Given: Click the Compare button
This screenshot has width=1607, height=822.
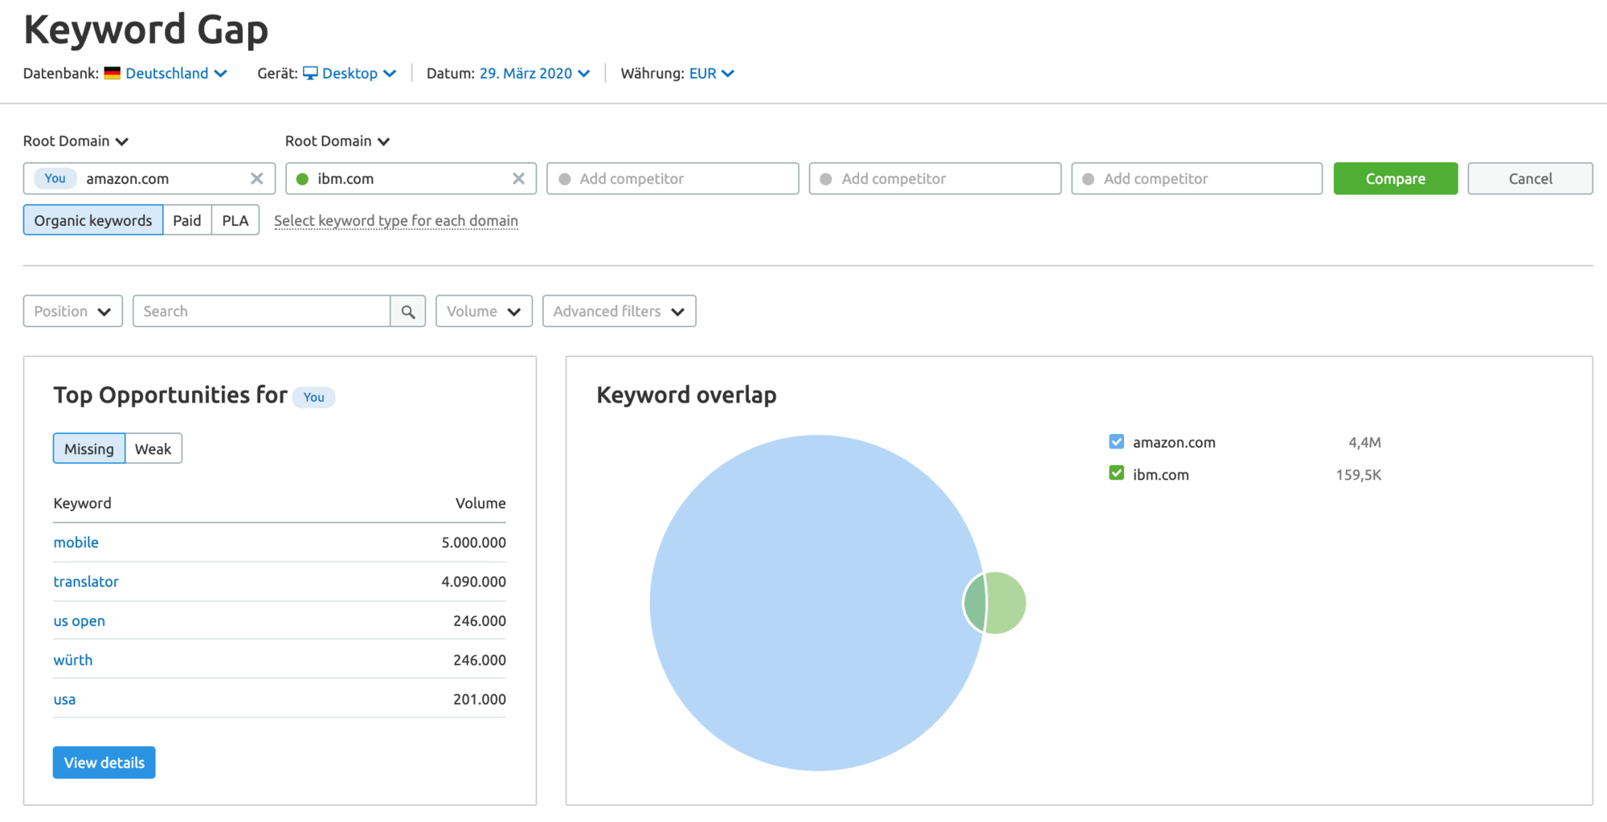Looking at the screenshot, I should (x=1396, y=178).
